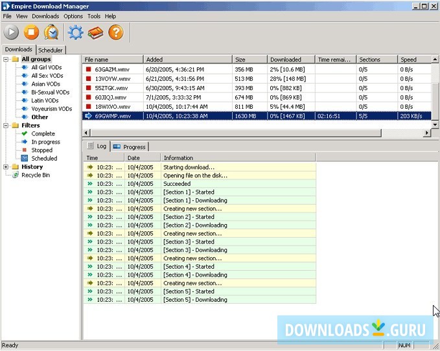Viewport: 440px width, 351px height.
Task: Expand the History tree node
Action: pyautogui.click(x=6, y=167)
